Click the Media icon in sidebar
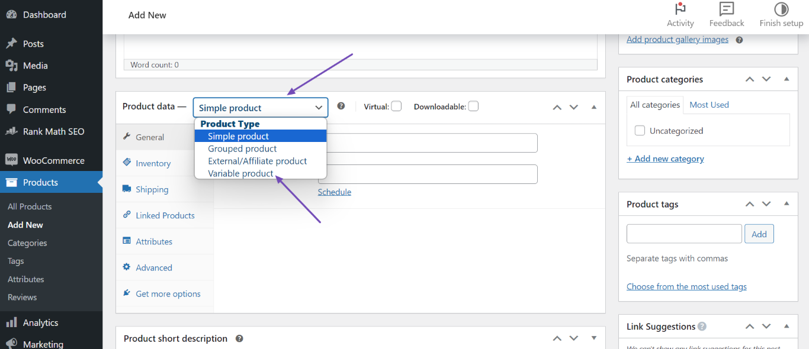The height and width of the screenshot is (349, 809). (11, 66)
